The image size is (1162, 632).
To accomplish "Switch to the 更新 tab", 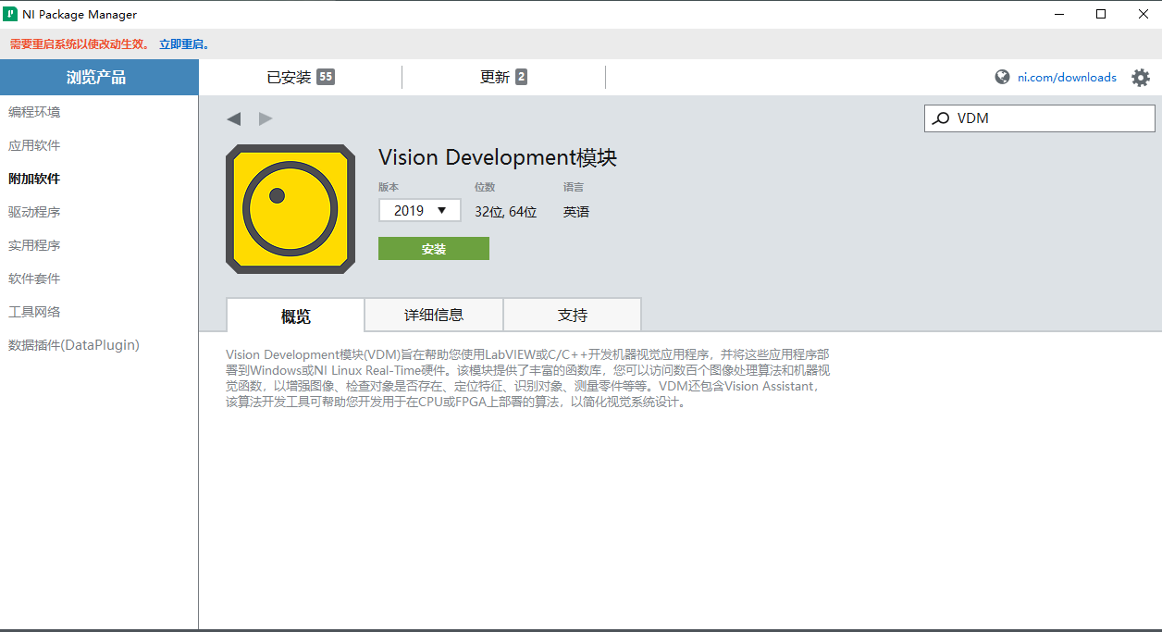I will pos(503,78).
